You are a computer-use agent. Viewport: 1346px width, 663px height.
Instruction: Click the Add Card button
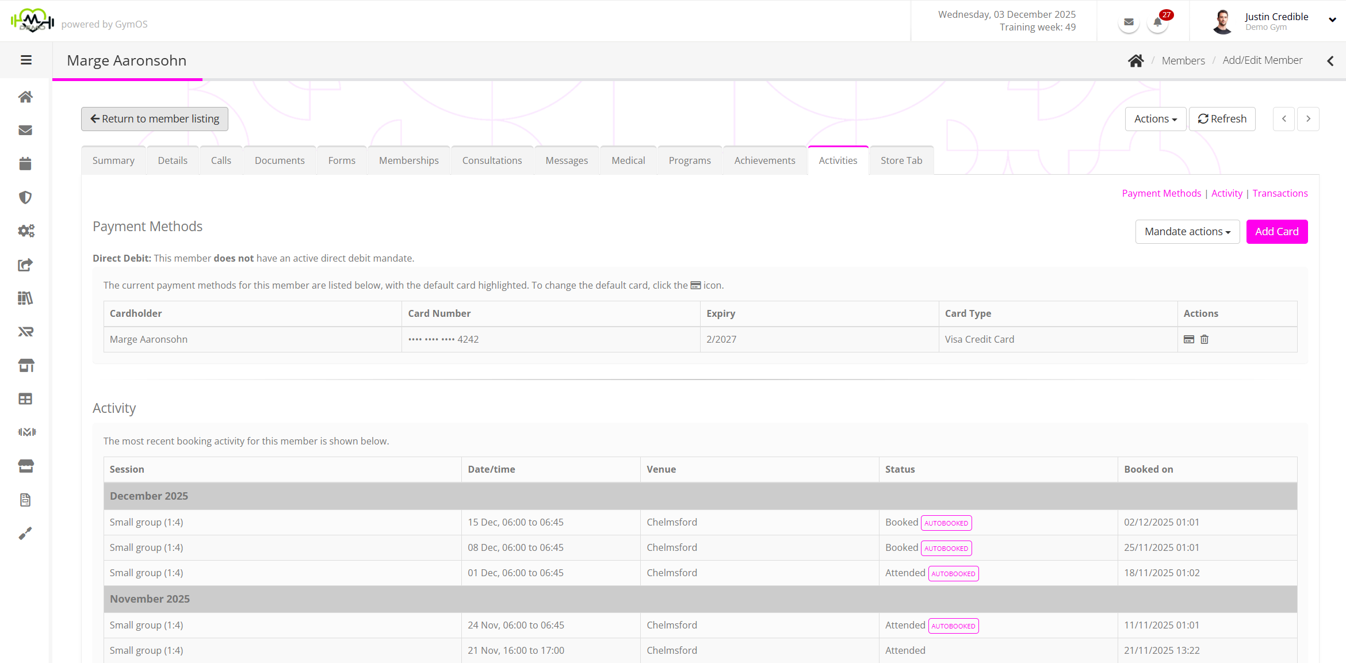pyautogui.click(x=1276, y=232)
